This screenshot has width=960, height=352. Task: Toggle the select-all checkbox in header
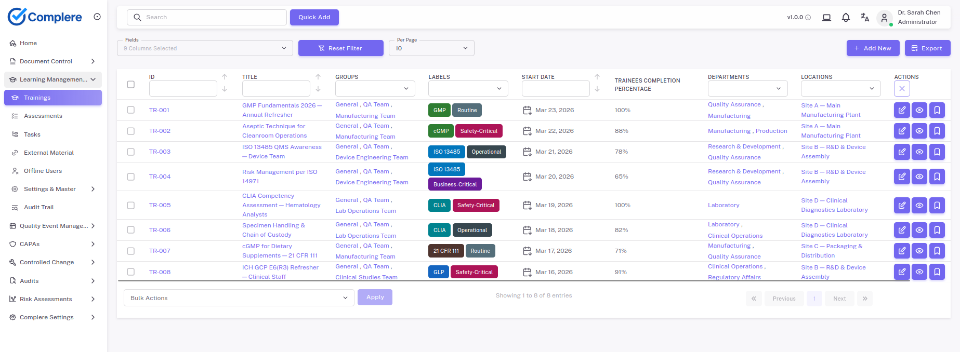pyautogui.click(x=131, y=85)
